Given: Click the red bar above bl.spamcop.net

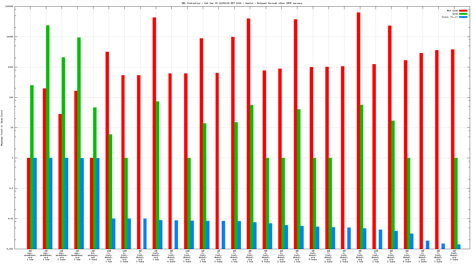Looking at the screenshot, I should (92, 203).
